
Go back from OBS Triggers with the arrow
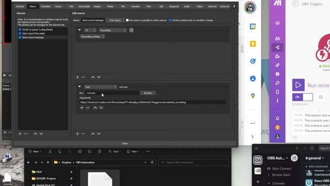[295, 4]
